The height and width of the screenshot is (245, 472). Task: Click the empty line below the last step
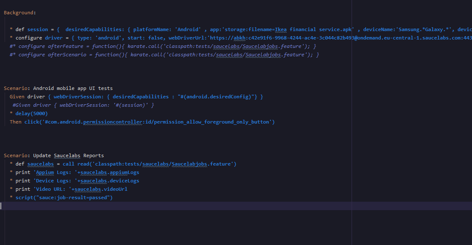[x=42, y=206]
